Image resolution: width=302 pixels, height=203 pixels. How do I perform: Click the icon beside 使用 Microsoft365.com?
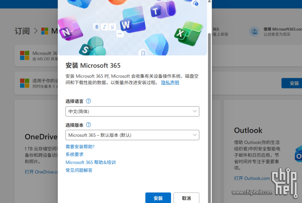pyautogui.click(x=254, y=31)
